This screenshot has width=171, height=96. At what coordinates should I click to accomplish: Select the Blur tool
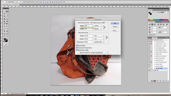[x=5, y=26]
